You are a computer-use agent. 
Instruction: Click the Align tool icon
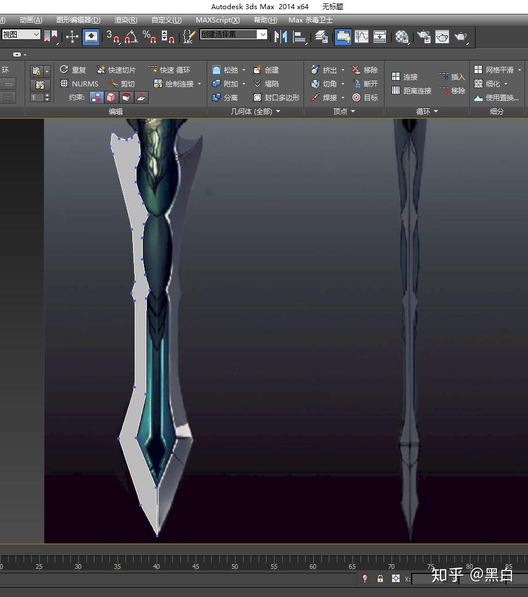tap(300, 36)
